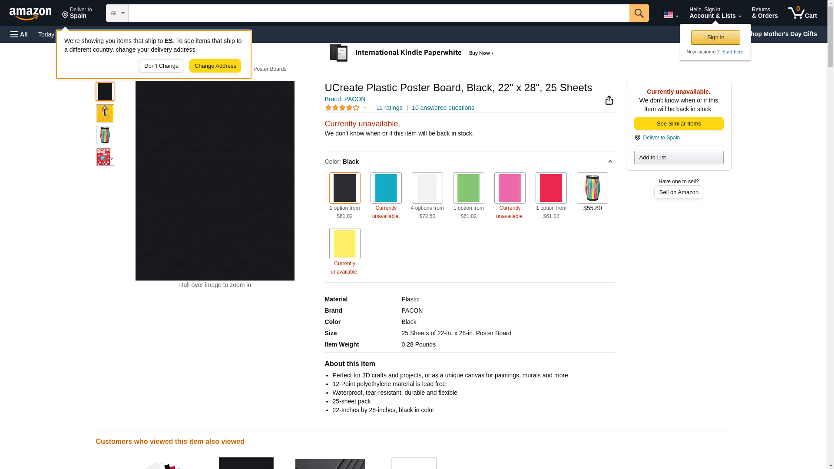
Task: Click the star rating icon
Action: (x=342, y=108)
